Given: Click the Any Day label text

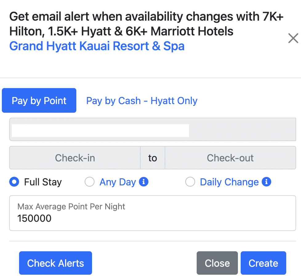Looking at the screenshot, I should (118, 182).
